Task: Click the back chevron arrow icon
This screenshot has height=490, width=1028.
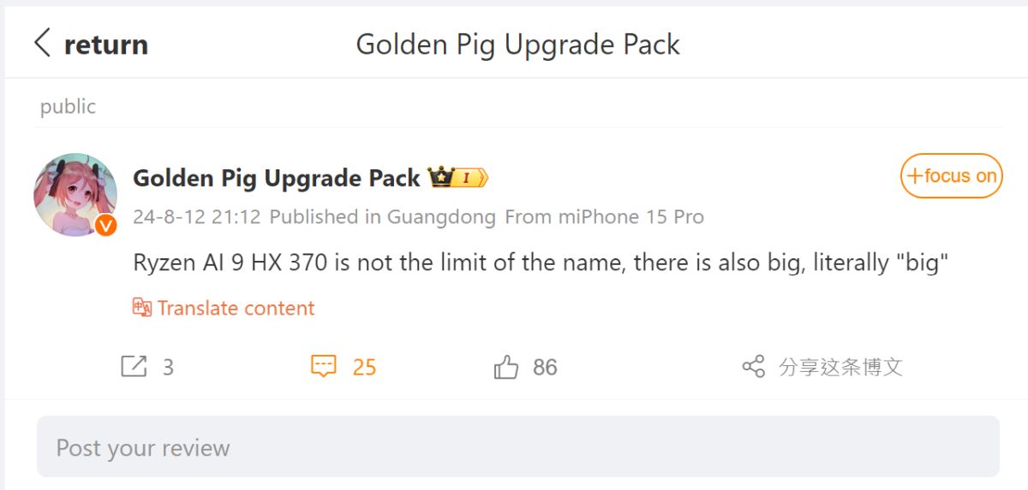Action: pyautogui.click(x=42, y=43)
